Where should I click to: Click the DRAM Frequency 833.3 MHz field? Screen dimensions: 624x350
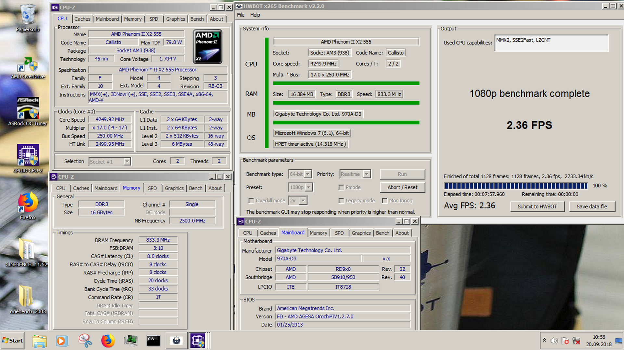158,240
